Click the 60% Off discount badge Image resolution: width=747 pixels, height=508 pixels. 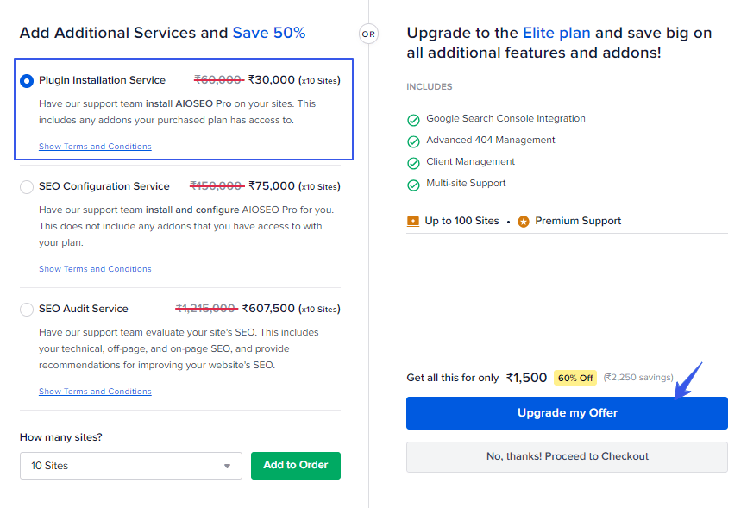click(575, 378)
